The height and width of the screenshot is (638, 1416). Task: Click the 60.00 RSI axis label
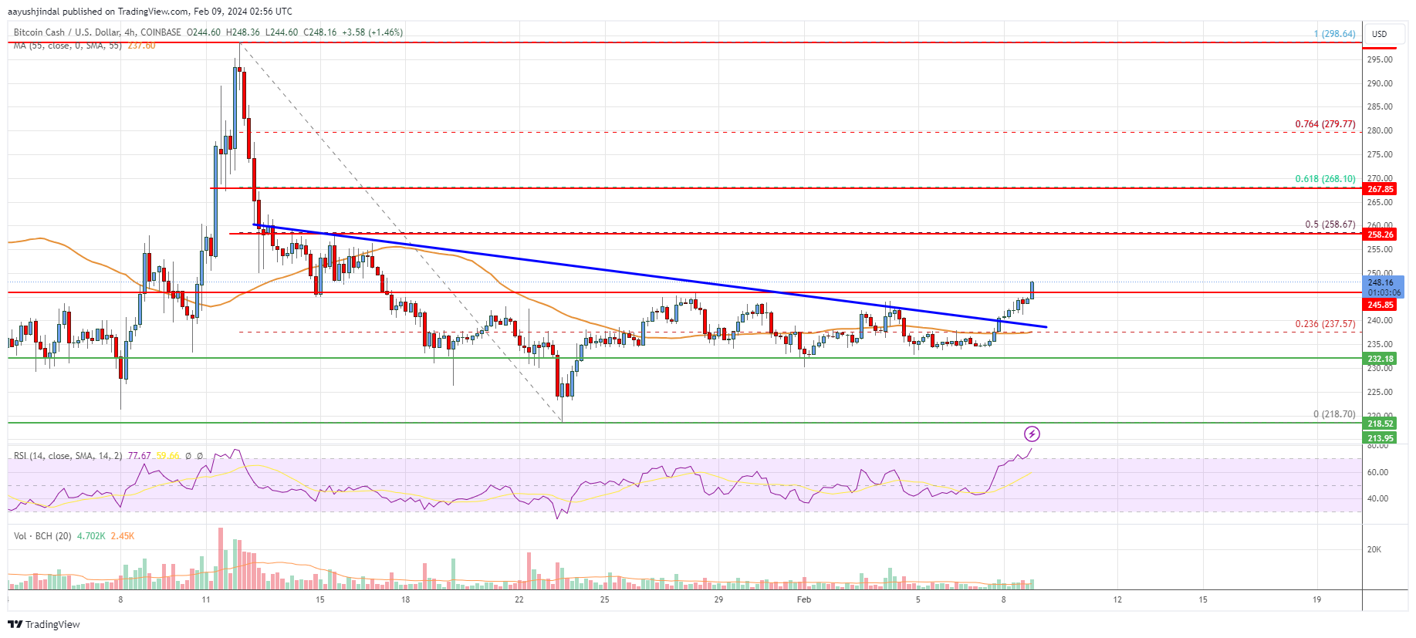(1377, 472)
